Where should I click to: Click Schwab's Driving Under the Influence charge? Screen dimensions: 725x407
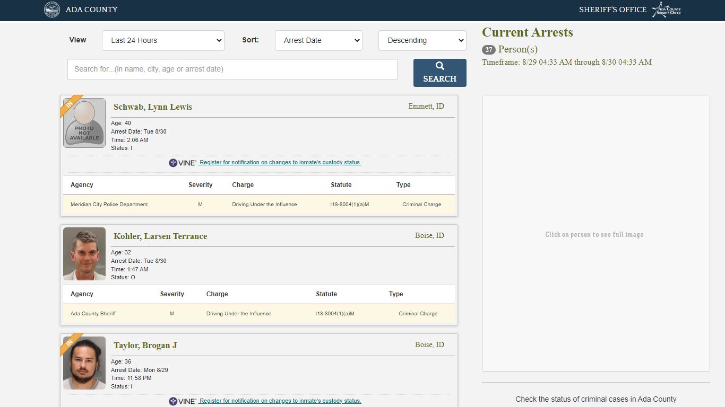click(x=264, y=205)
